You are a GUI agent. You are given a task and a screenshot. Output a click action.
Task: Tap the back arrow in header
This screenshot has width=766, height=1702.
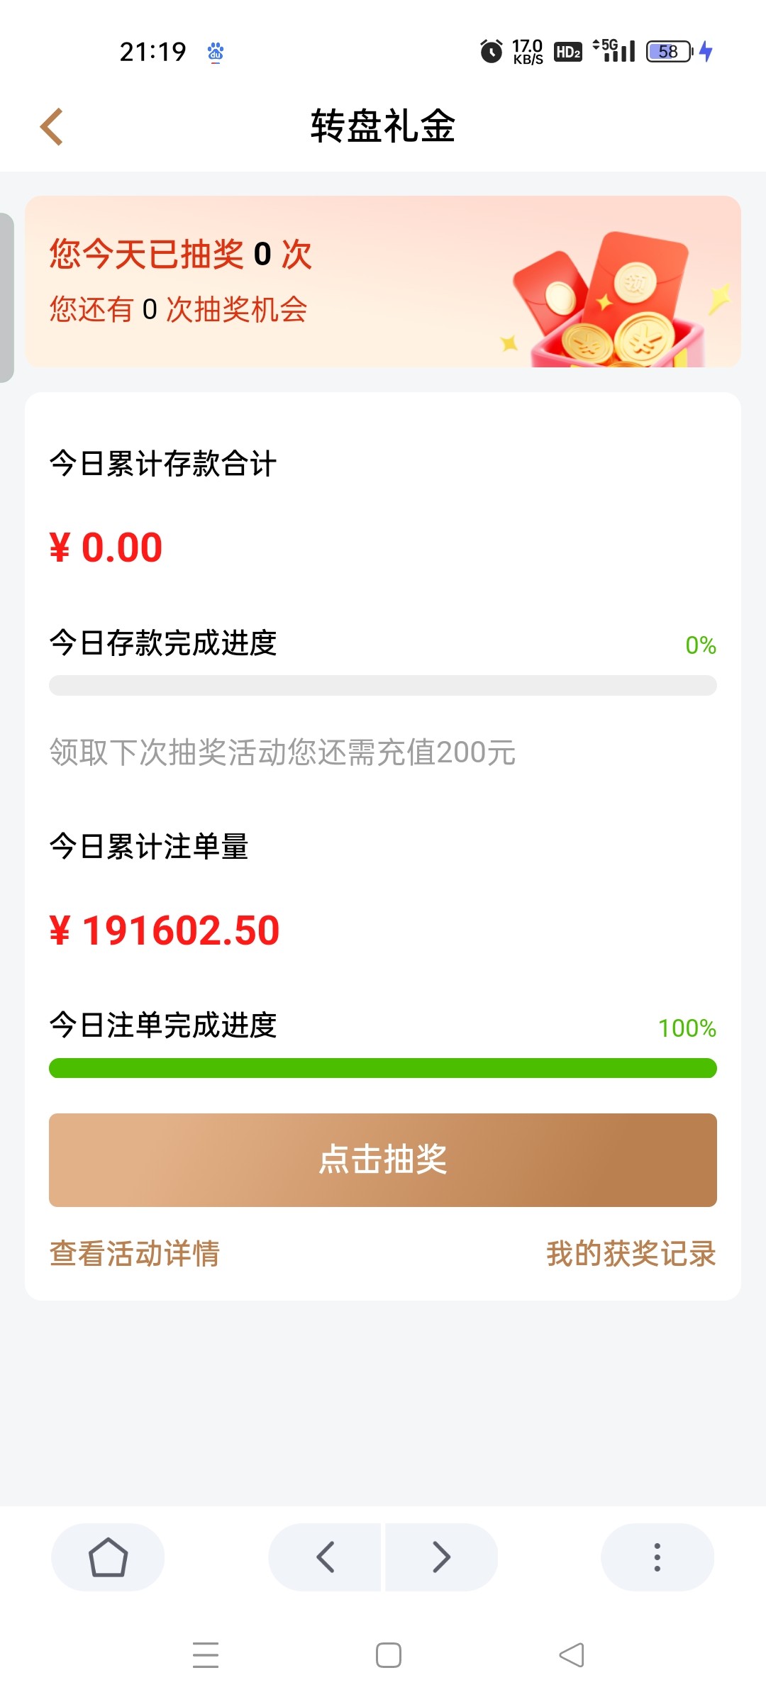pos(52,127)
